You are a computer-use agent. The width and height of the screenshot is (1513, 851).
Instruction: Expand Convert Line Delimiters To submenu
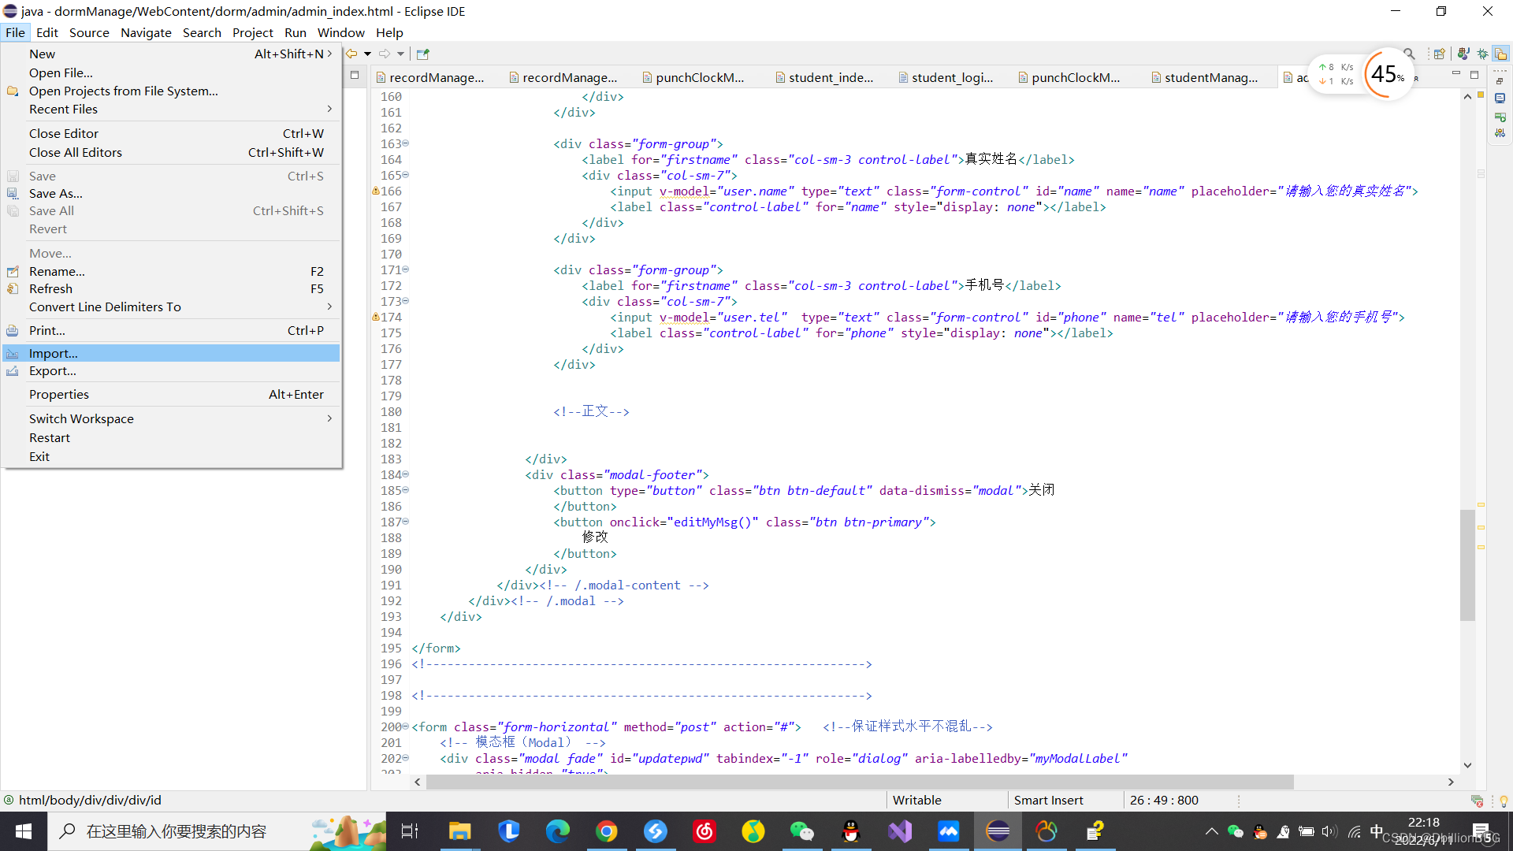coord(329,307)
